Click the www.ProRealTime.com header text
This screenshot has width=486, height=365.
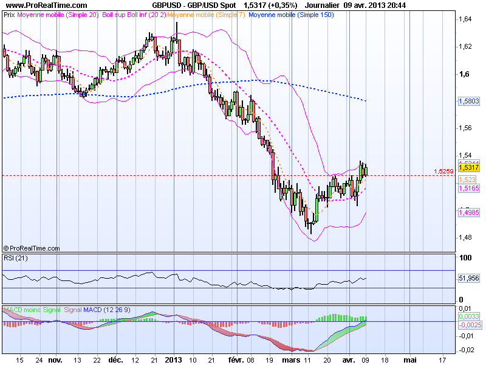[47, 5]
